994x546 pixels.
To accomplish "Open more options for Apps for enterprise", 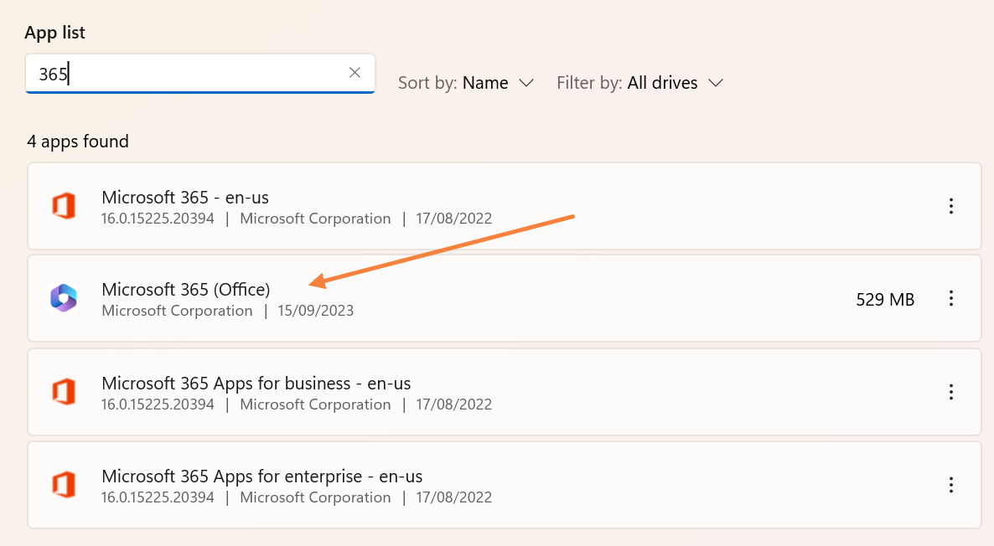I will tap(951, 485).
